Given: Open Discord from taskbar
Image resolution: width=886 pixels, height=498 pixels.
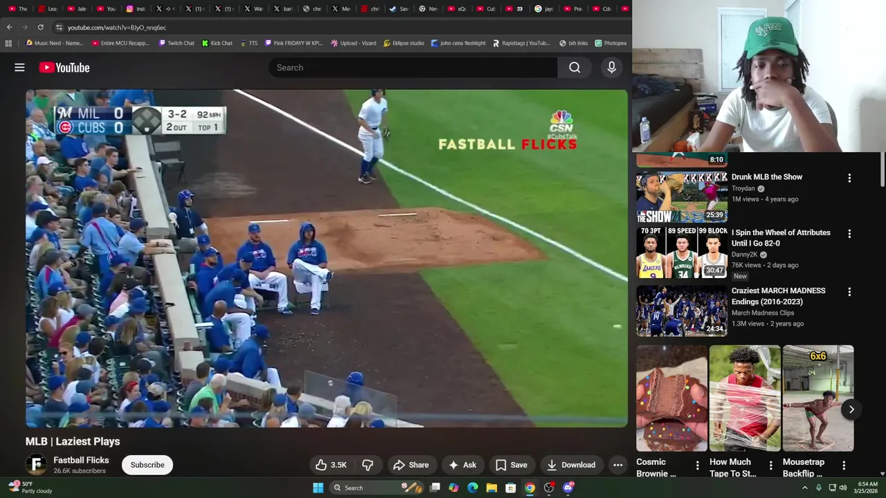Looking at the screenshot, I should pyautogui.click(x=568, y=488).
